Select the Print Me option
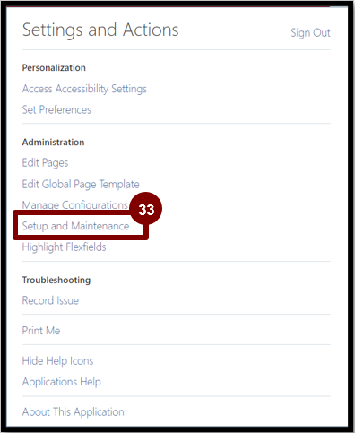This screenshot has width=355, height=433. 41,331
